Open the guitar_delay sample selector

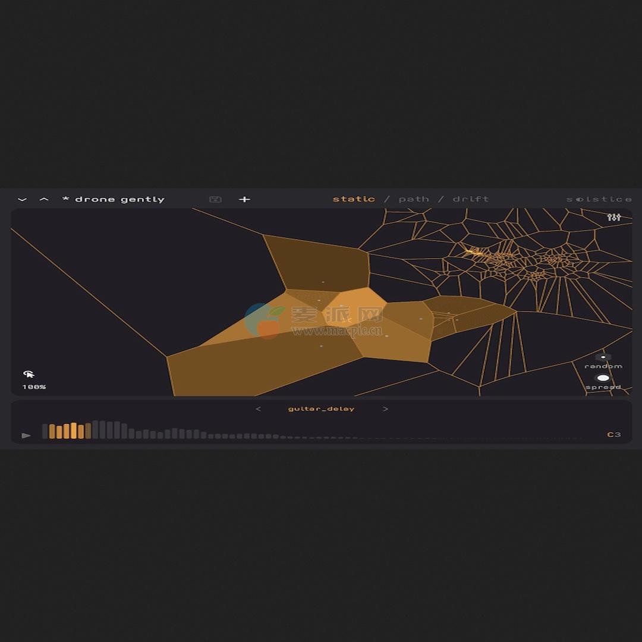coord(322,409)
